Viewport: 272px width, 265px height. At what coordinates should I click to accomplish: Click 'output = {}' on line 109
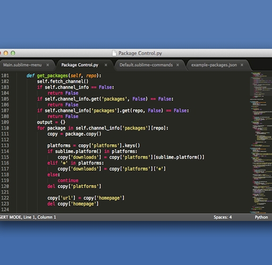click(51, 122)
